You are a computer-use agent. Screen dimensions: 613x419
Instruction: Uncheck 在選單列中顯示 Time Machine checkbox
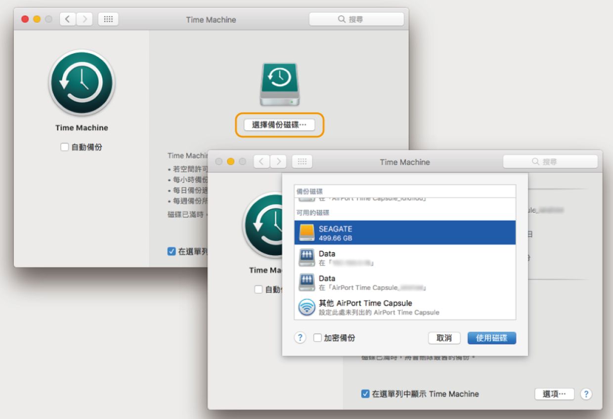(x=365, y=394)
